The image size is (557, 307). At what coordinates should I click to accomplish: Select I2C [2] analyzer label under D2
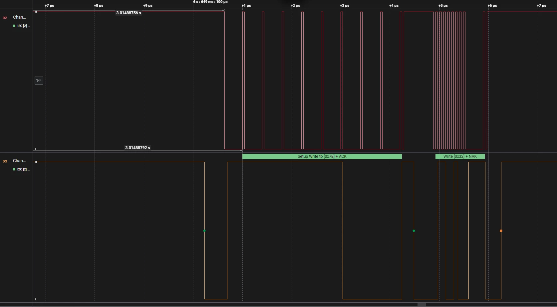[x=23, y=26]
